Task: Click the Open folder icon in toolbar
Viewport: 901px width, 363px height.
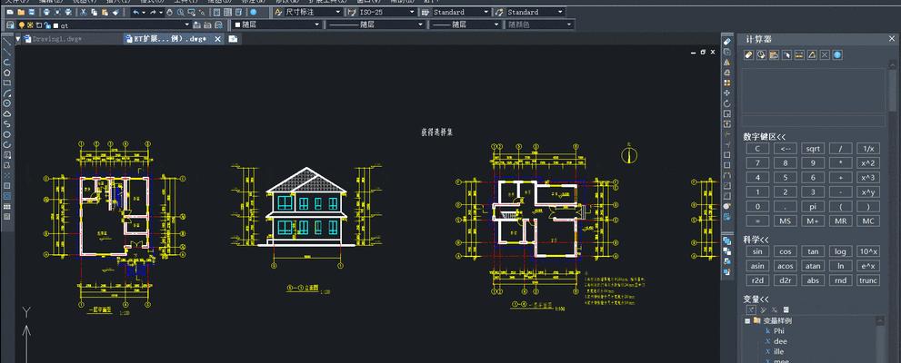Action: point(21,12)
